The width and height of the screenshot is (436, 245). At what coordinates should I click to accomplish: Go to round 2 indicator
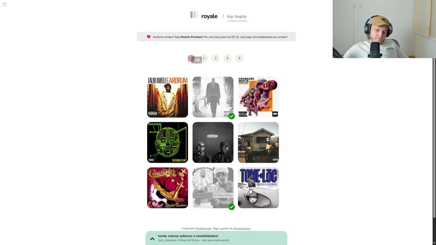pos(216,58)
